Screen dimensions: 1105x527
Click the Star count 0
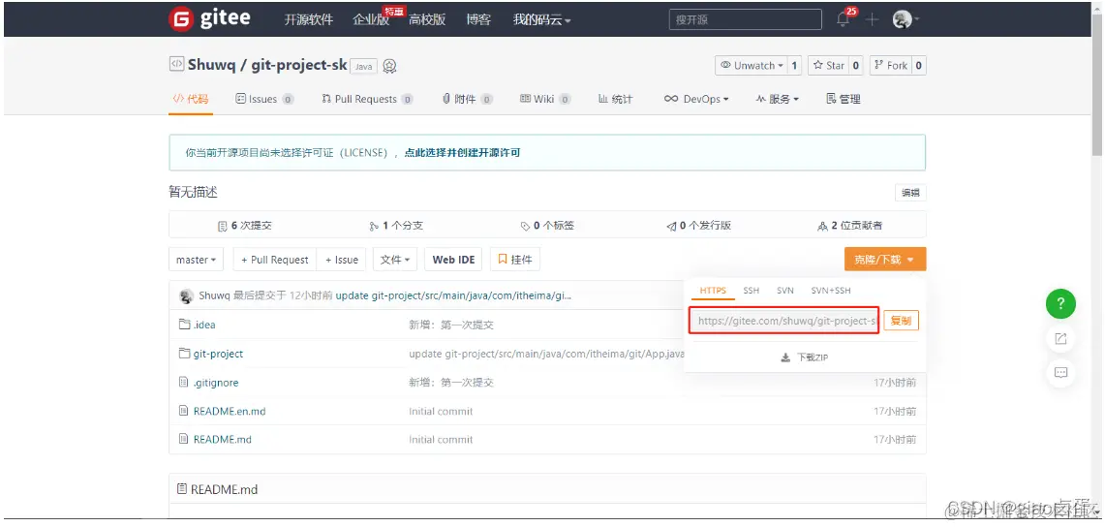click(x=855, y=66)
